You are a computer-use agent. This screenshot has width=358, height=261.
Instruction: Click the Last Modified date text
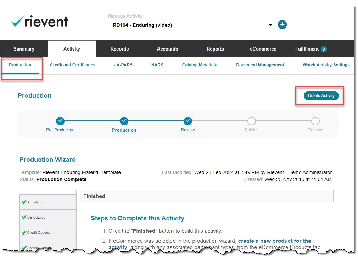pyautogui.click(x=263, y=172)
